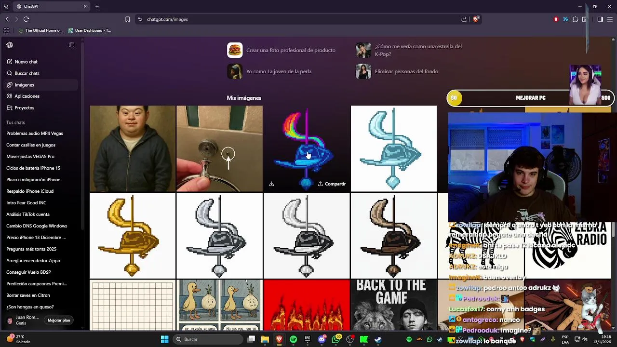
Task: Open the towel ring photo thumbnail
Action: tap(219, 148)
